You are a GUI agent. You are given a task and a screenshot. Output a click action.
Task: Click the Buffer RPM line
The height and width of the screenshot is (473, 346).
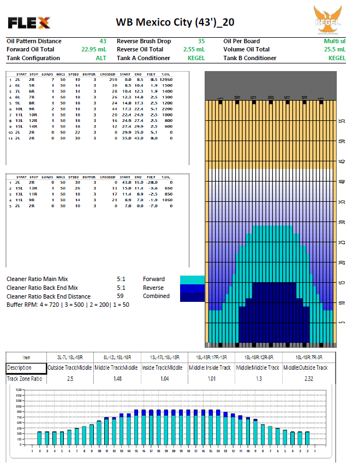[68, 305]
